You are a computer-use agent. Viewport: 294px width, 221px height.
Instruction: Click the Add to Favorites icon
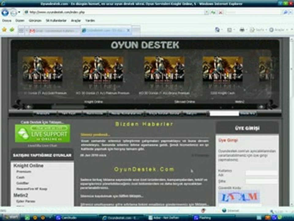click(12, 29)
